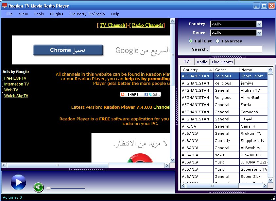276x201 pixels.
Task: Select the ALBweb tv channel row
Action: 224,148
